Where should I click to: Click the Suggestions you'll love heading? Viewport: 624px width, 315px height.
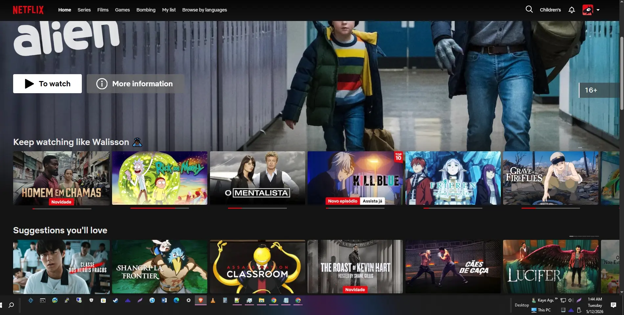pos(60,230)
